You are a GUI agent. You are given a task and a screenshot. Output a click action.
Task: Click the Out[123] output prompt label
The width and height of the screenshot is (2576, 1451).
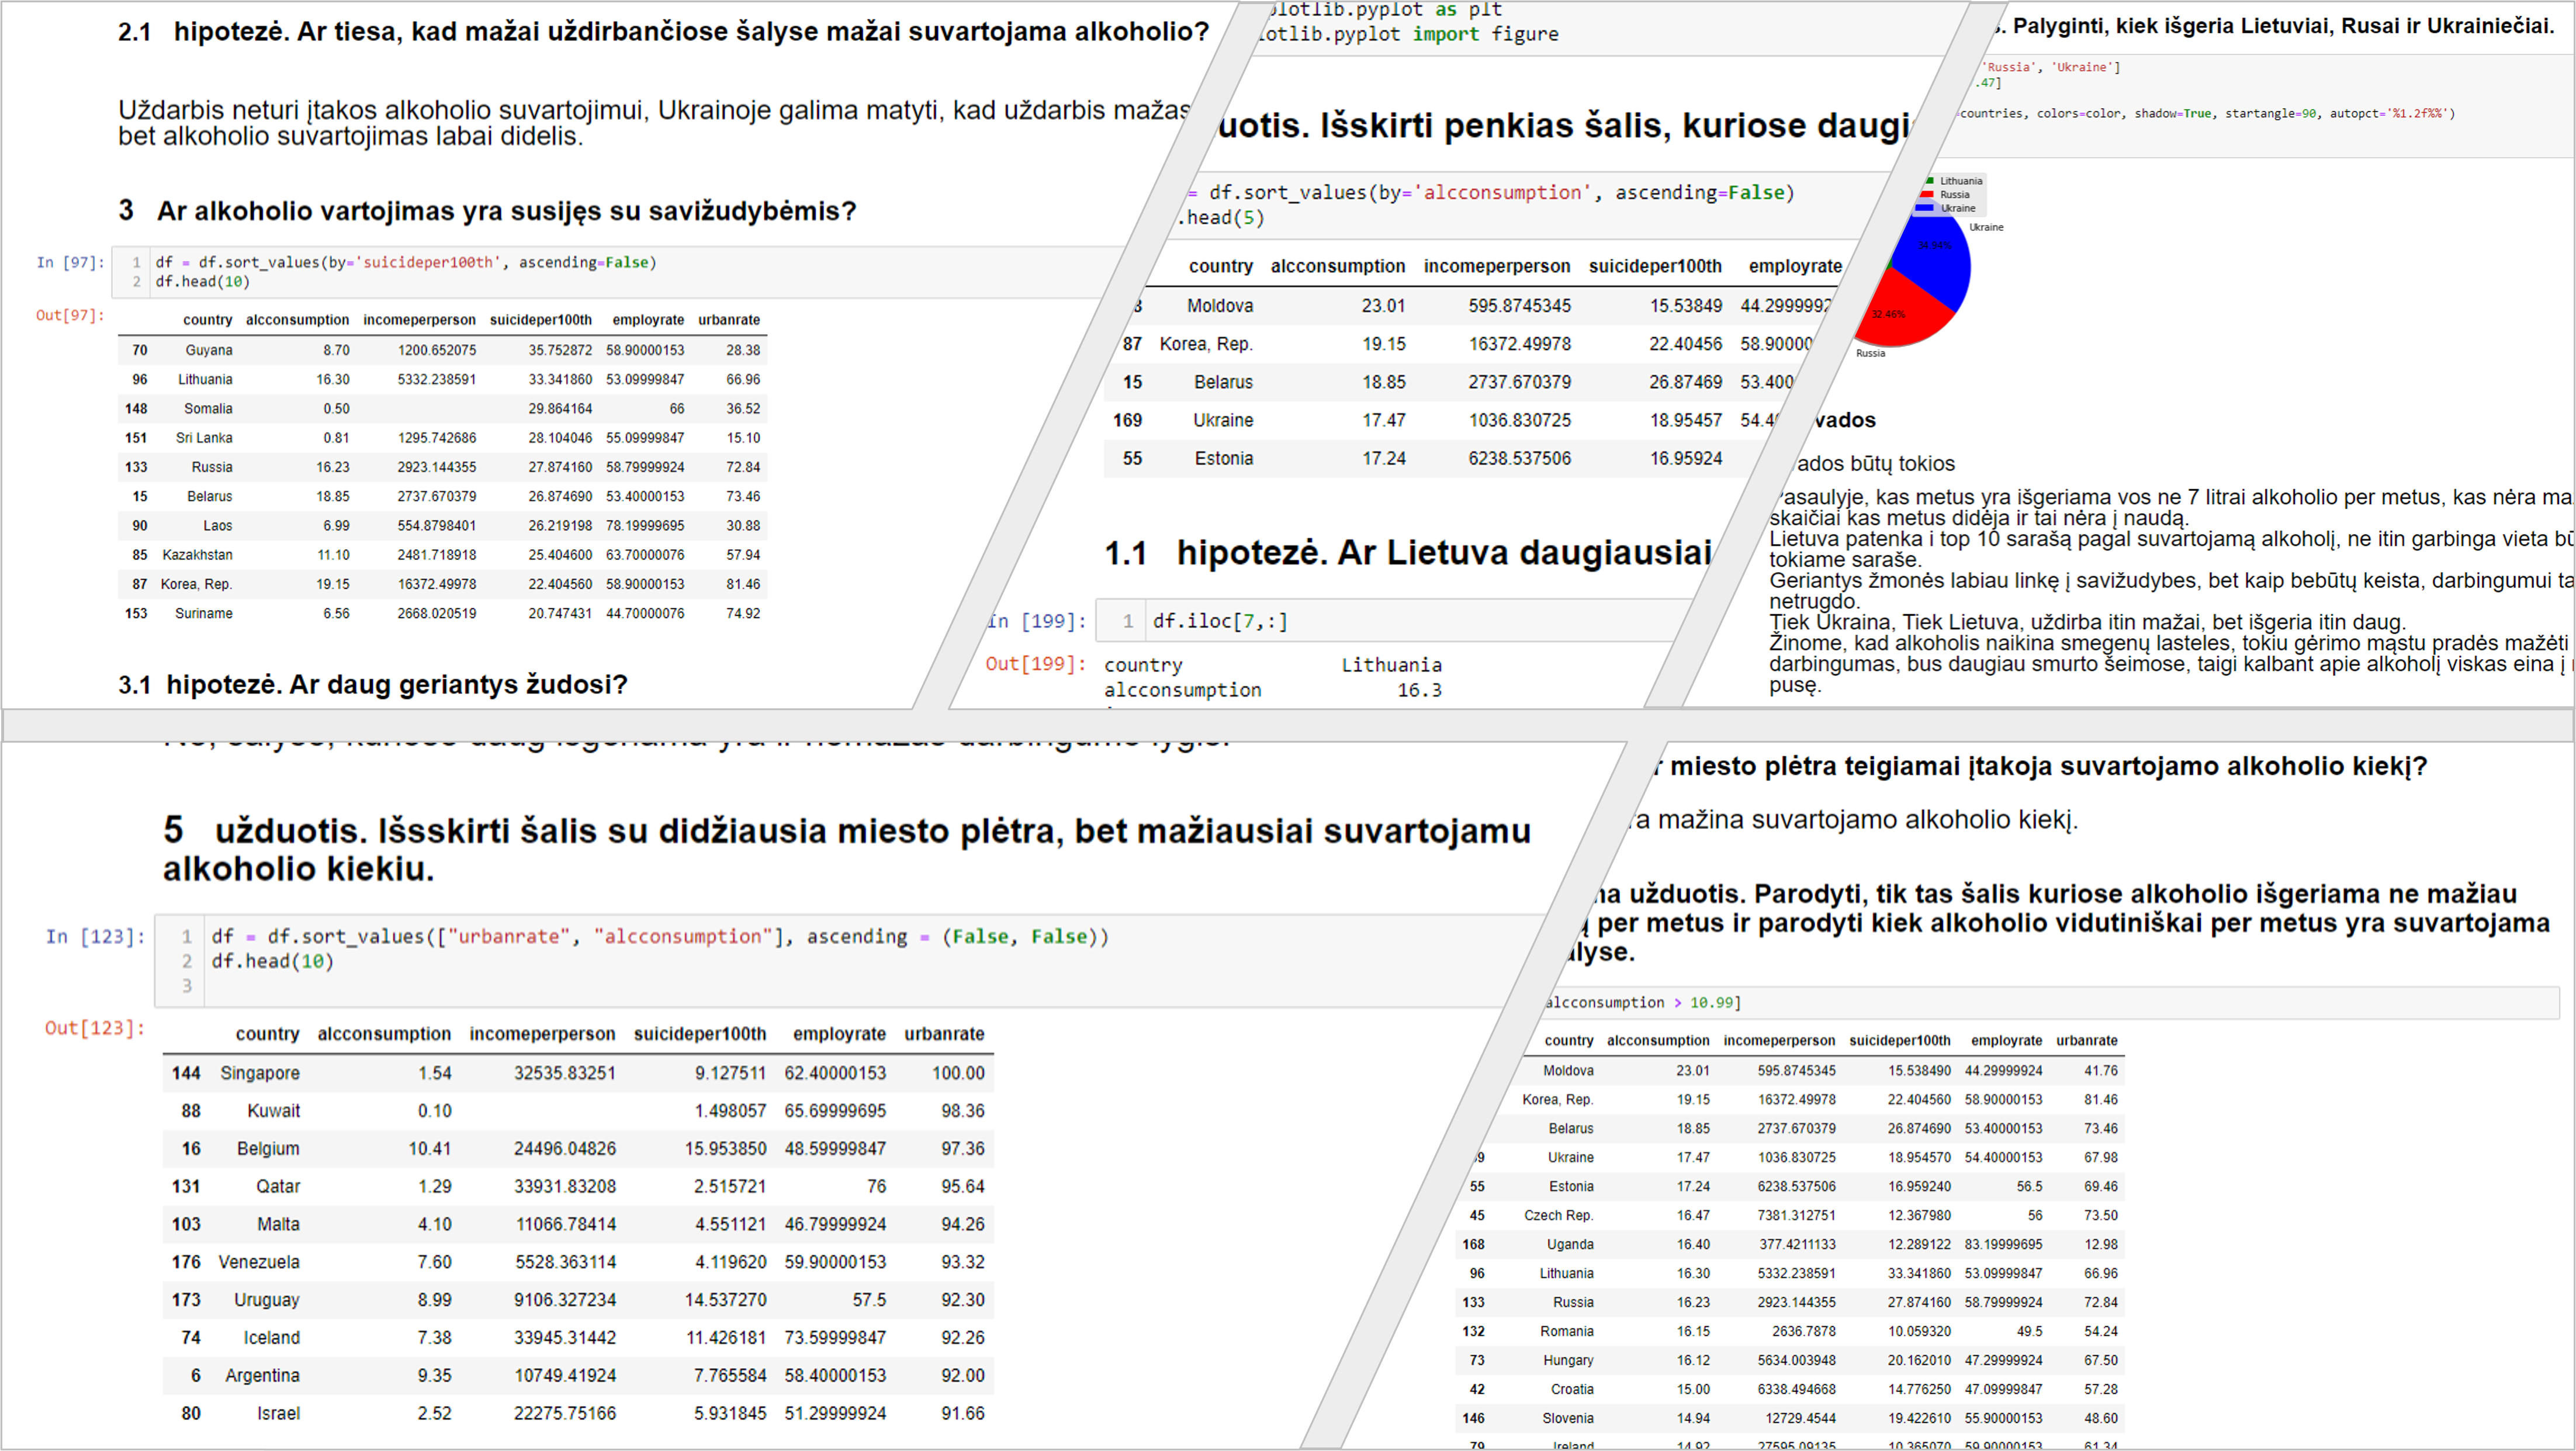[95, 1028]
